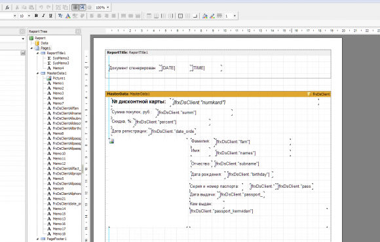Screen dimensions: 380x242
Task: Apply Underline formatting
Action: pos(50,16)
